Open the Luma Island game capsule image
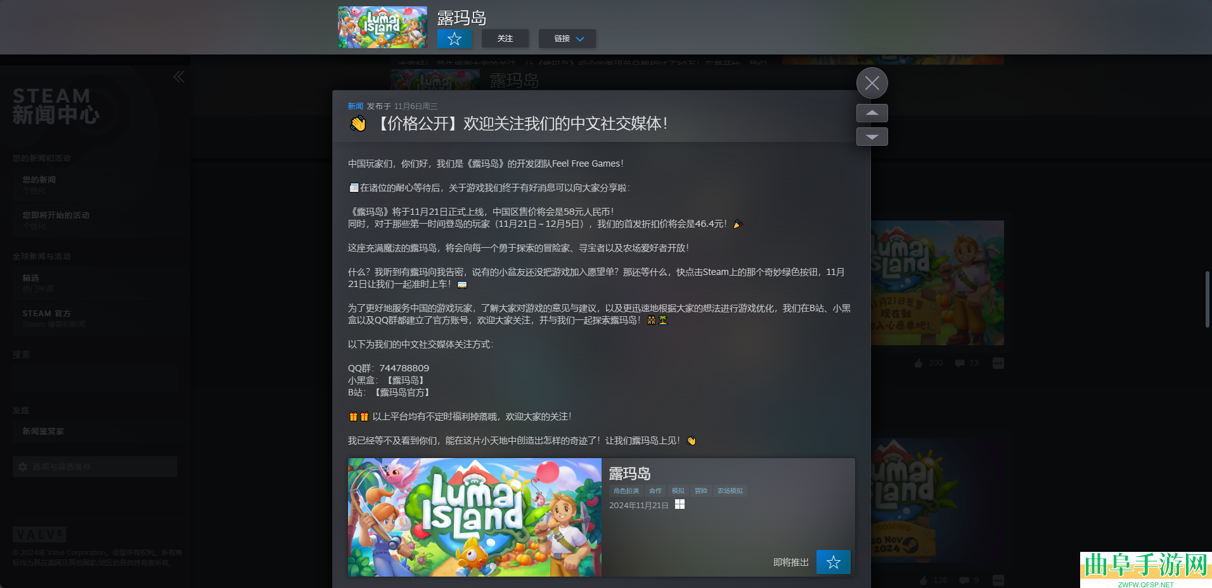Viewport: 1212px width, 588px height. point(475,517)
